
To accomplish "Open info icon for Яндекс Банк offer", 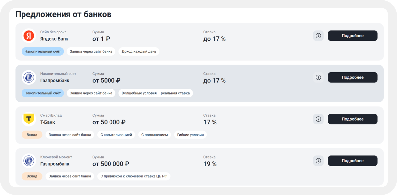I will pyautogui.click(x=318, y=36).
